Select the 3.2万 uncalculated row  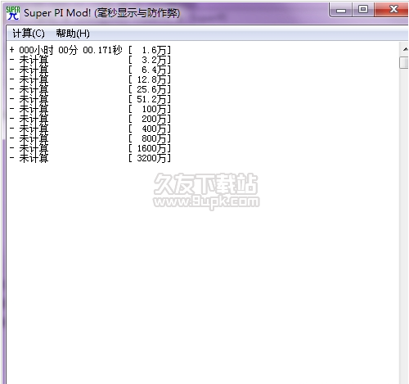[90, 60]
